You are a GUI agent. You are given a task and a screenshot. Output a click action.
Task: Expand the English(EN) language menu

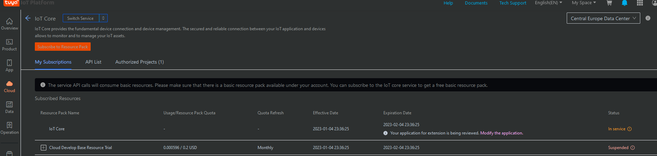coord(548,3)
